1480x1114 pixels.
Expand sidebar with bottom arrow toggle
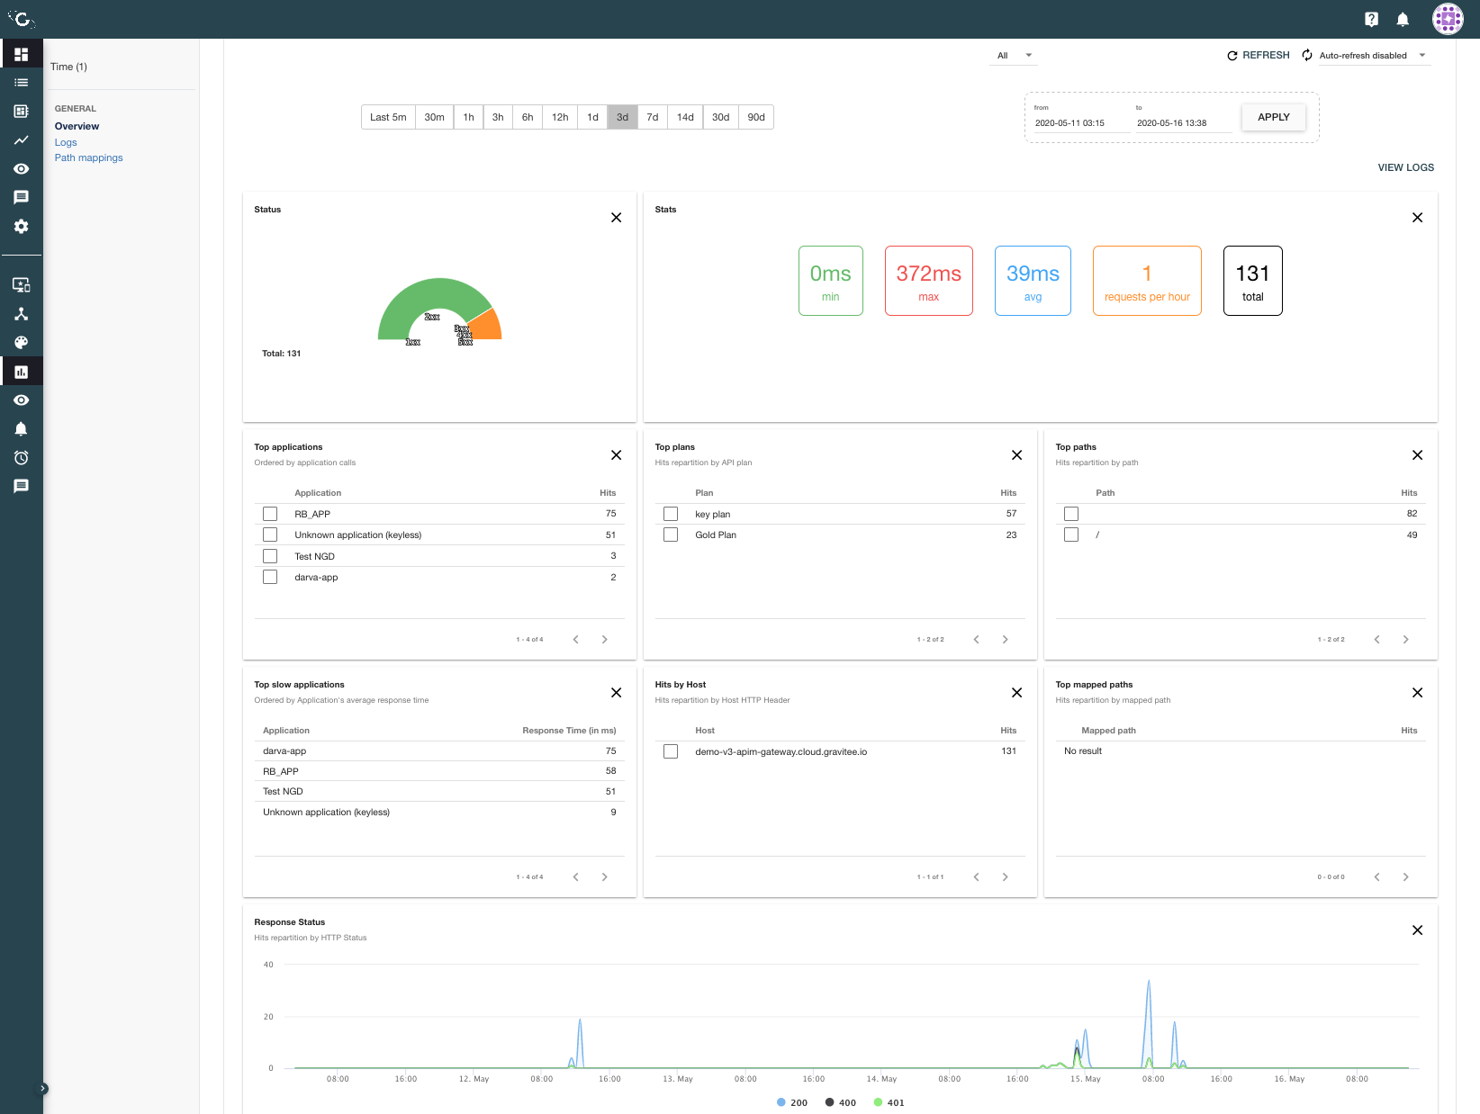tap(42, 1088)
